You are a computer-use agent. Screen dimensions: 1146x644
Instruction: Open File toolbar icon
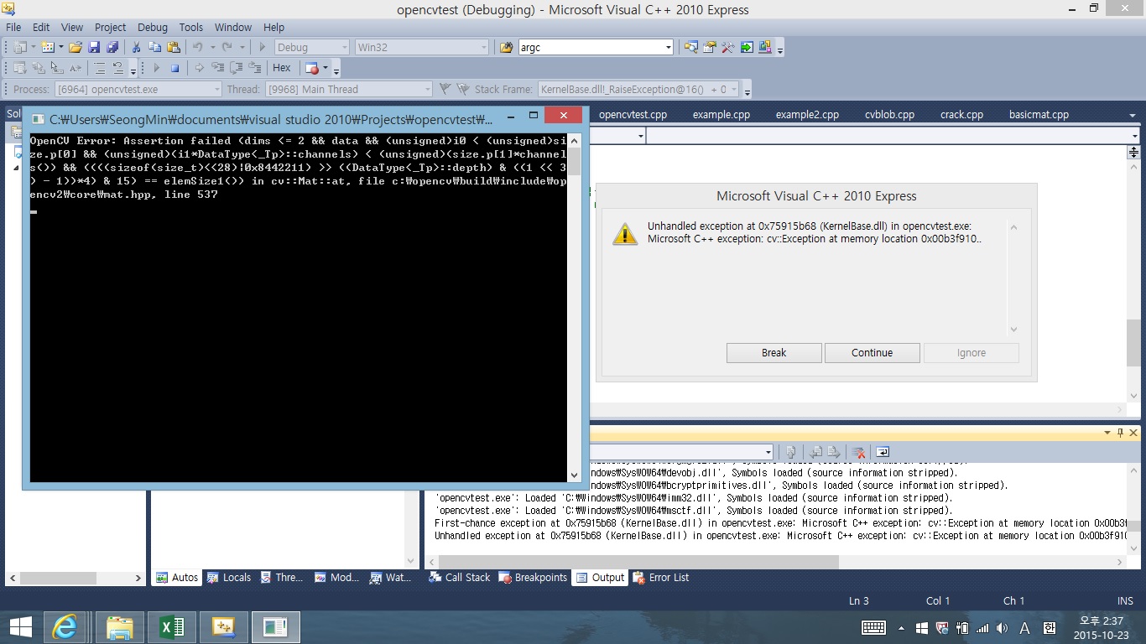tap(76, 48)
